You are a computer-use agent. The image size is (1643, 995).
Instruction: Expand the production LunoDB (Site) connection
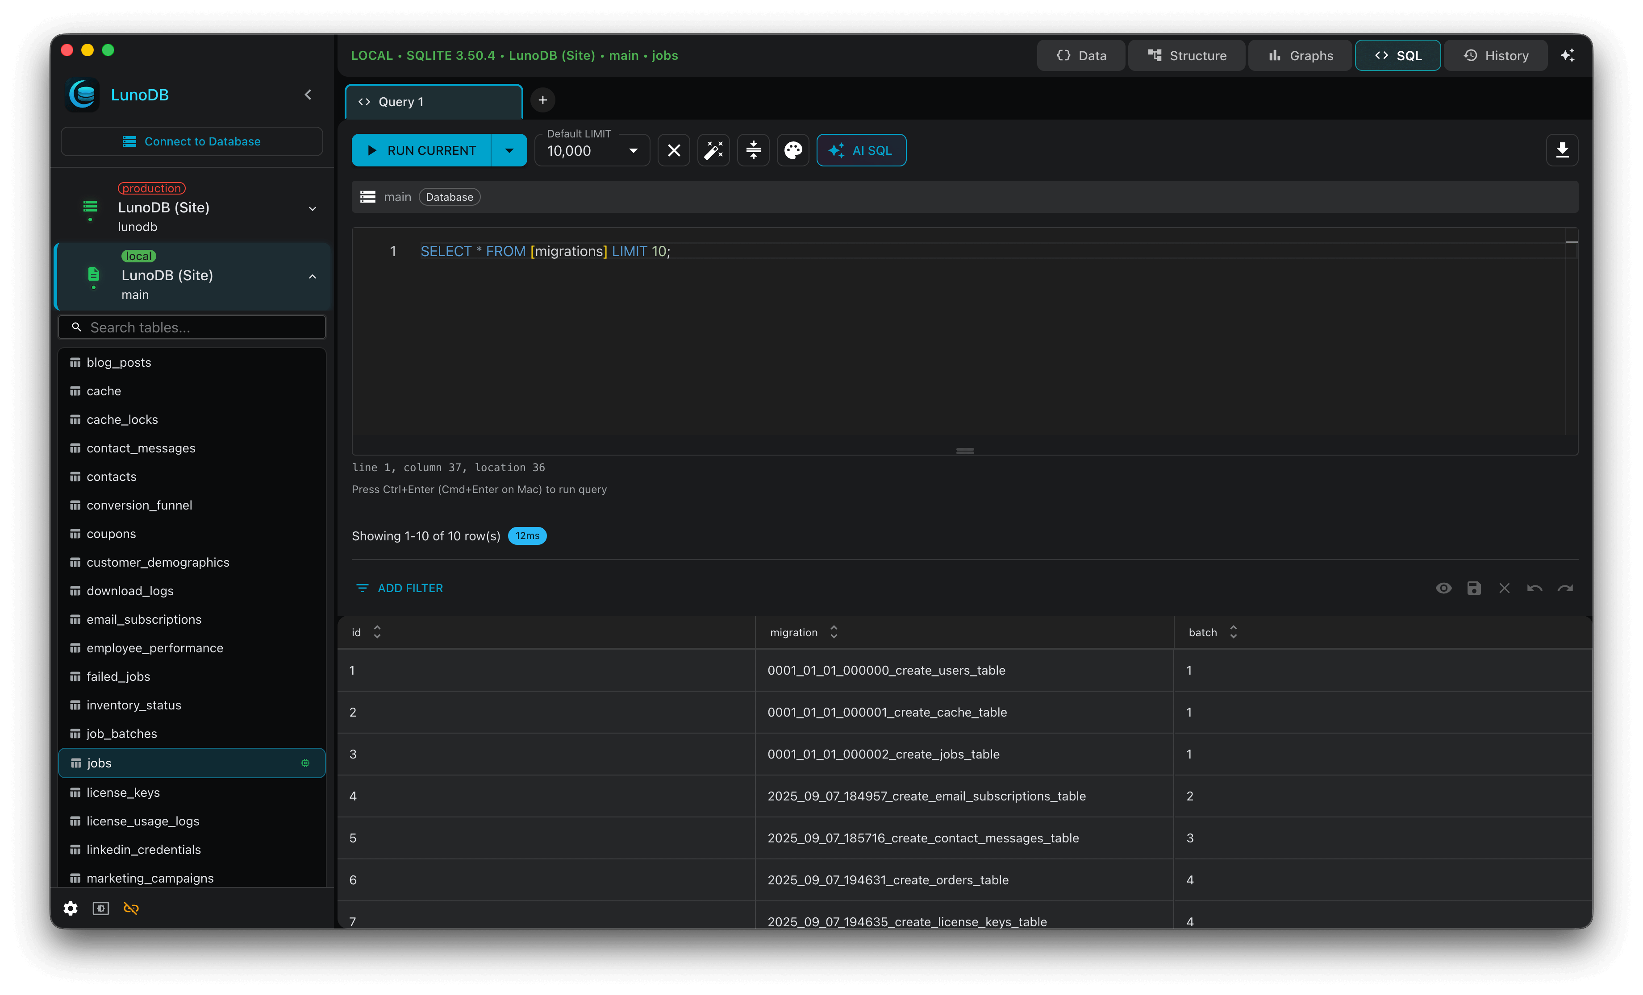pyautogui.click(x=312, y=209)
